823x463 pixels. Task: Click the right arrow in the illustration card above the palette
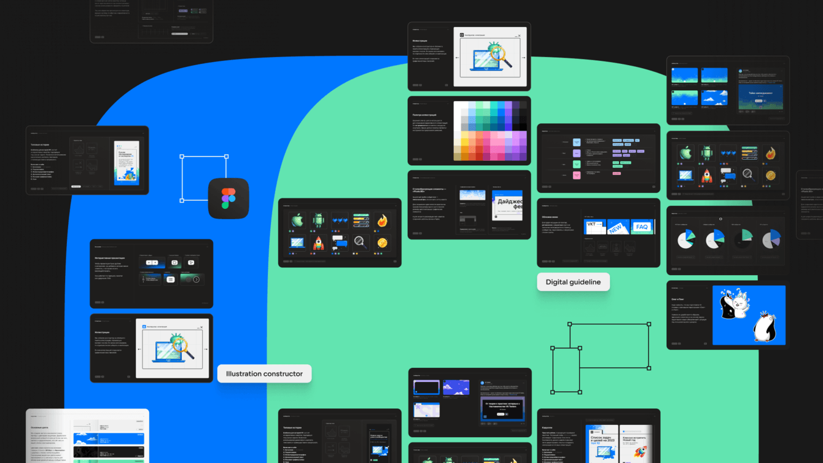(x=524, y=58)
